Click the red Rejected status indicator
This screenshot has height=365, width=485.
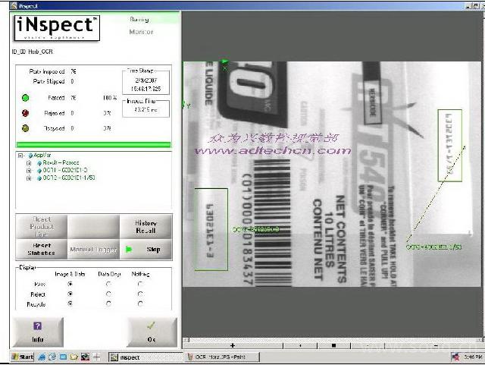[25, 113]
